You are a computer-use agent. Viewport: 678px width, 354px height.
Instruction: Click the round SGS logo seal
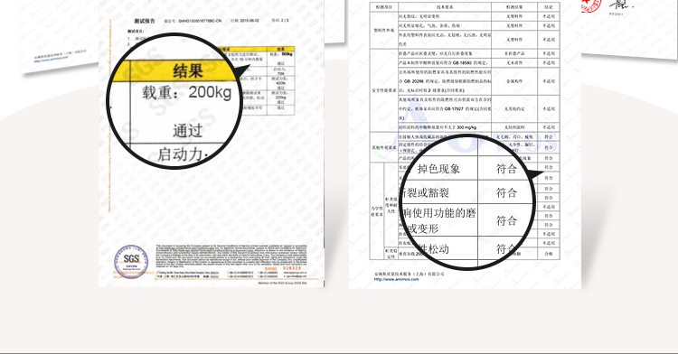[x=131, y=261]
